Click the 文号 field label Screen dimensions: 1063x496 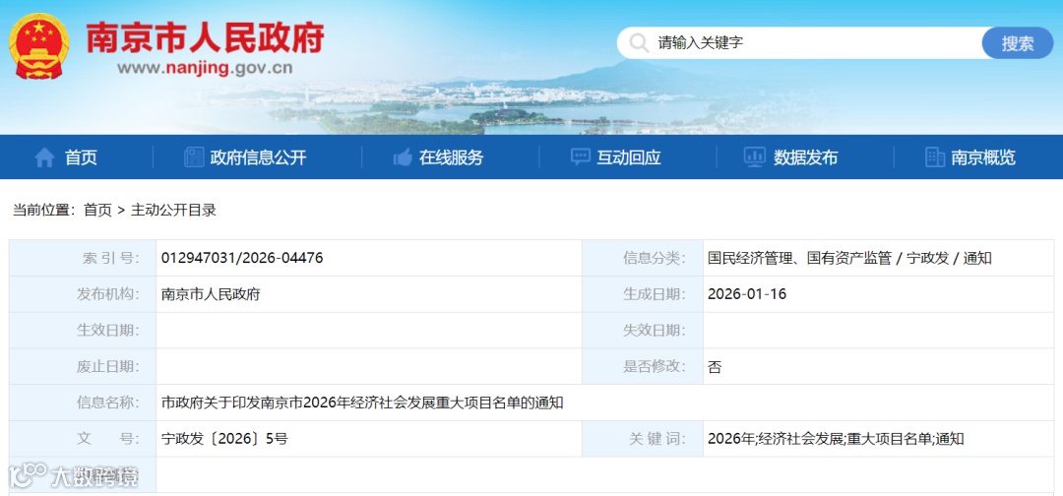[108, 439]
